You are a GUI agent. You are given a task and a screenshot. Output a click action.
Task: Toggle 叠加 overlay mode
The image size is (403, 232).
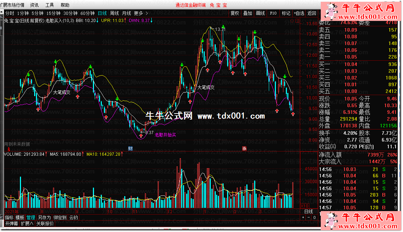247,13
